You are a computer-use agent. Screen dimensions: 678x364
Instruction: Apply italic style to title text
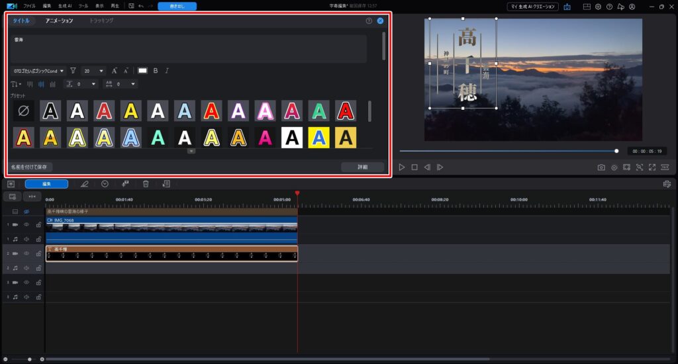[x=167, y=71]
